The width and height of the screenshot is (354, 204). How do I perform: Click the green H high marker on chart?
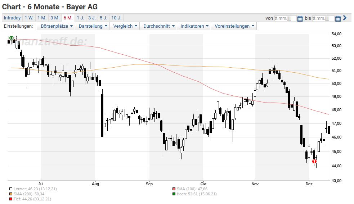11,38
